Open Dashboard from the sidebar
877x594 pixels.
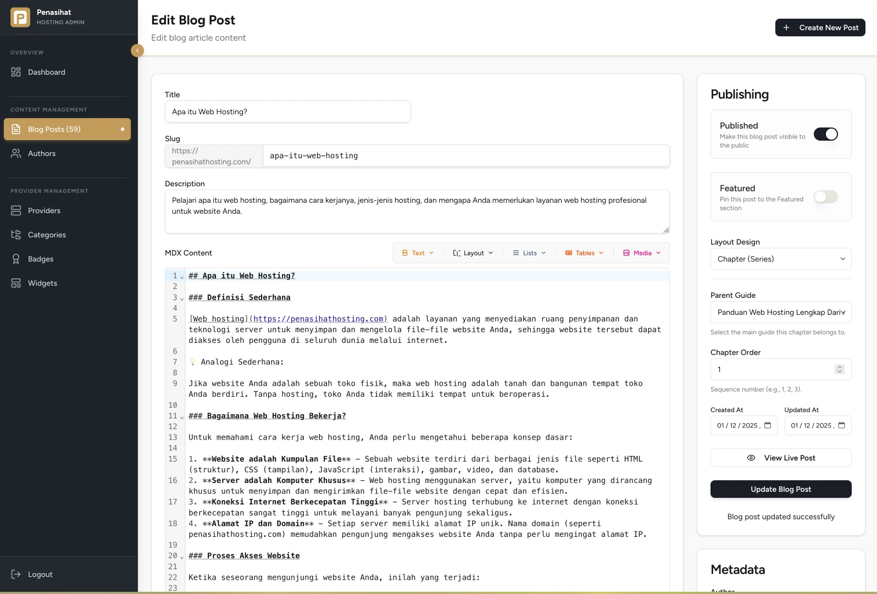[67, 72]
